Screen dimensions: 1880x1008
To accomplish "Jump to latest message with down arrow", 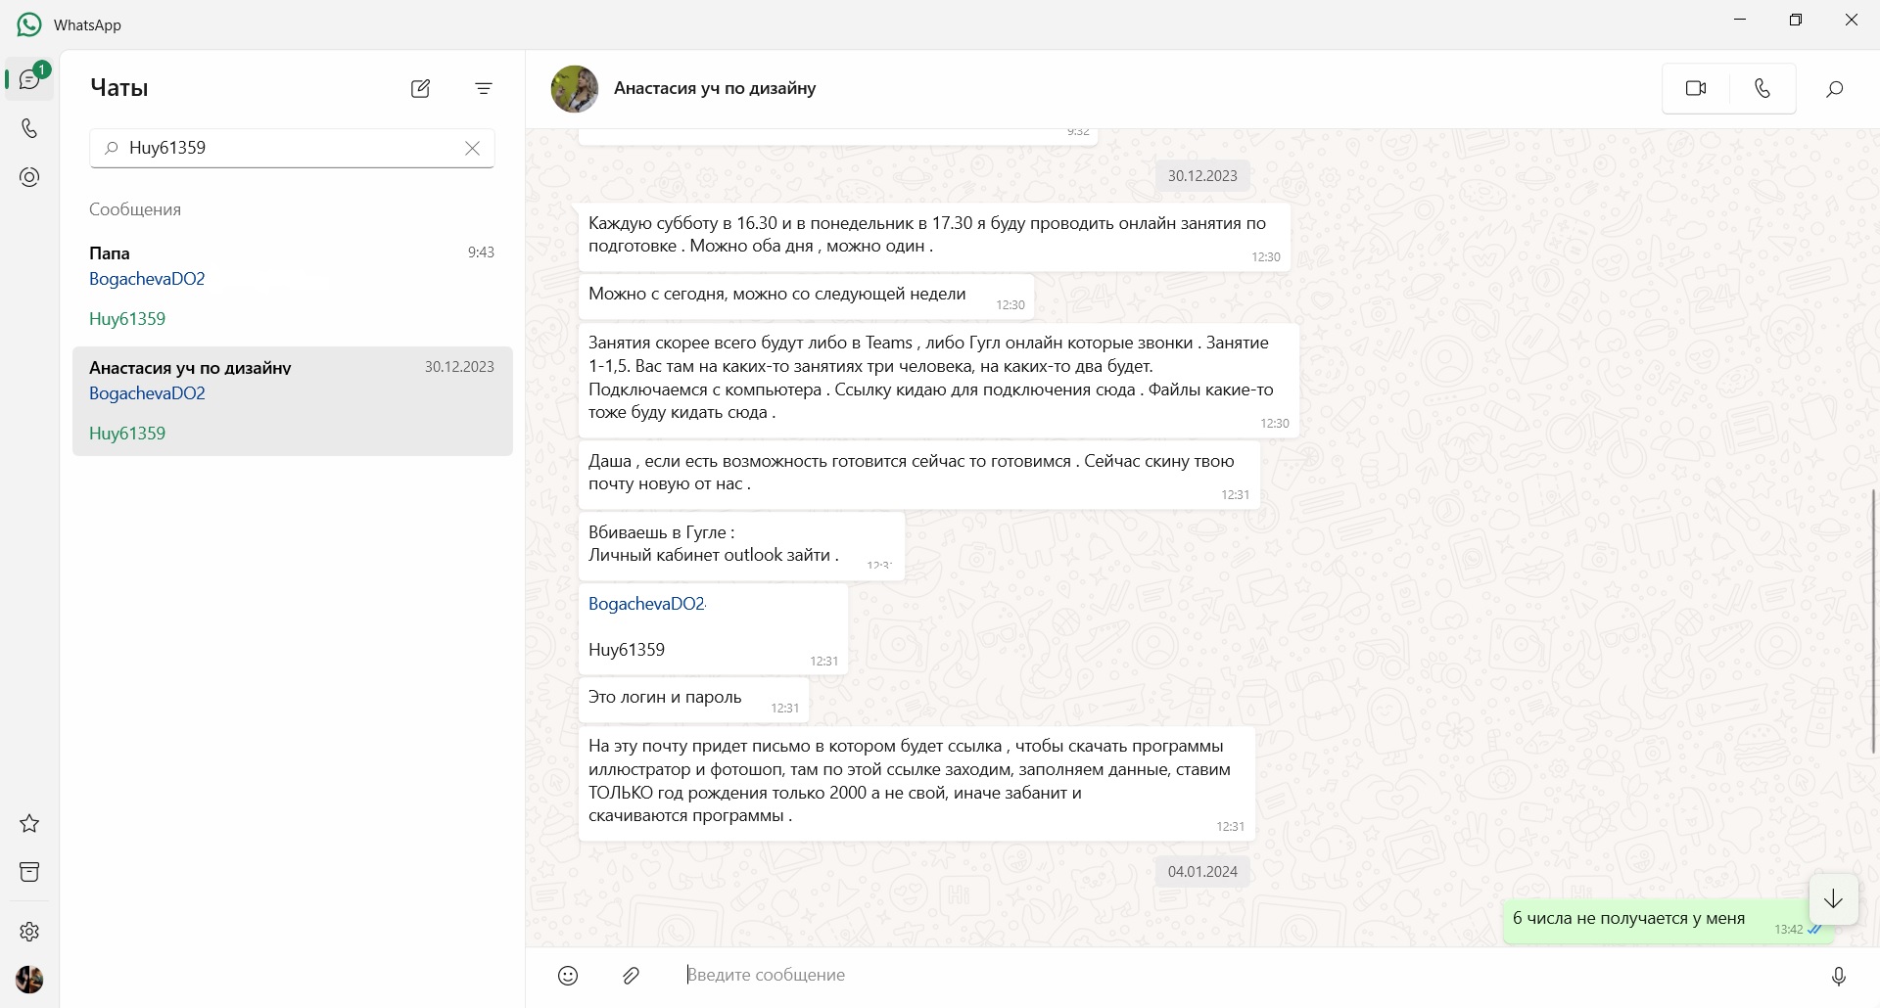I will pos(1833,898).
